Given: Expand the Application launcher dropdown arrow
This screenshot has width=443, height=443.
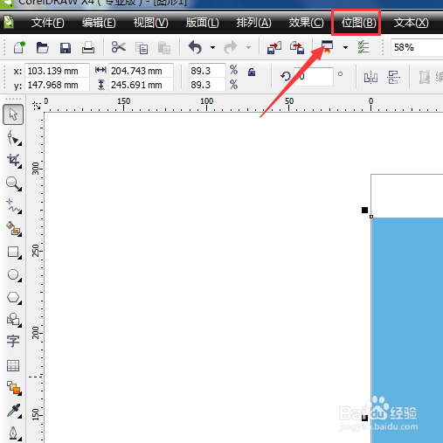Looking at the screenshot, I should pos(345,47).
